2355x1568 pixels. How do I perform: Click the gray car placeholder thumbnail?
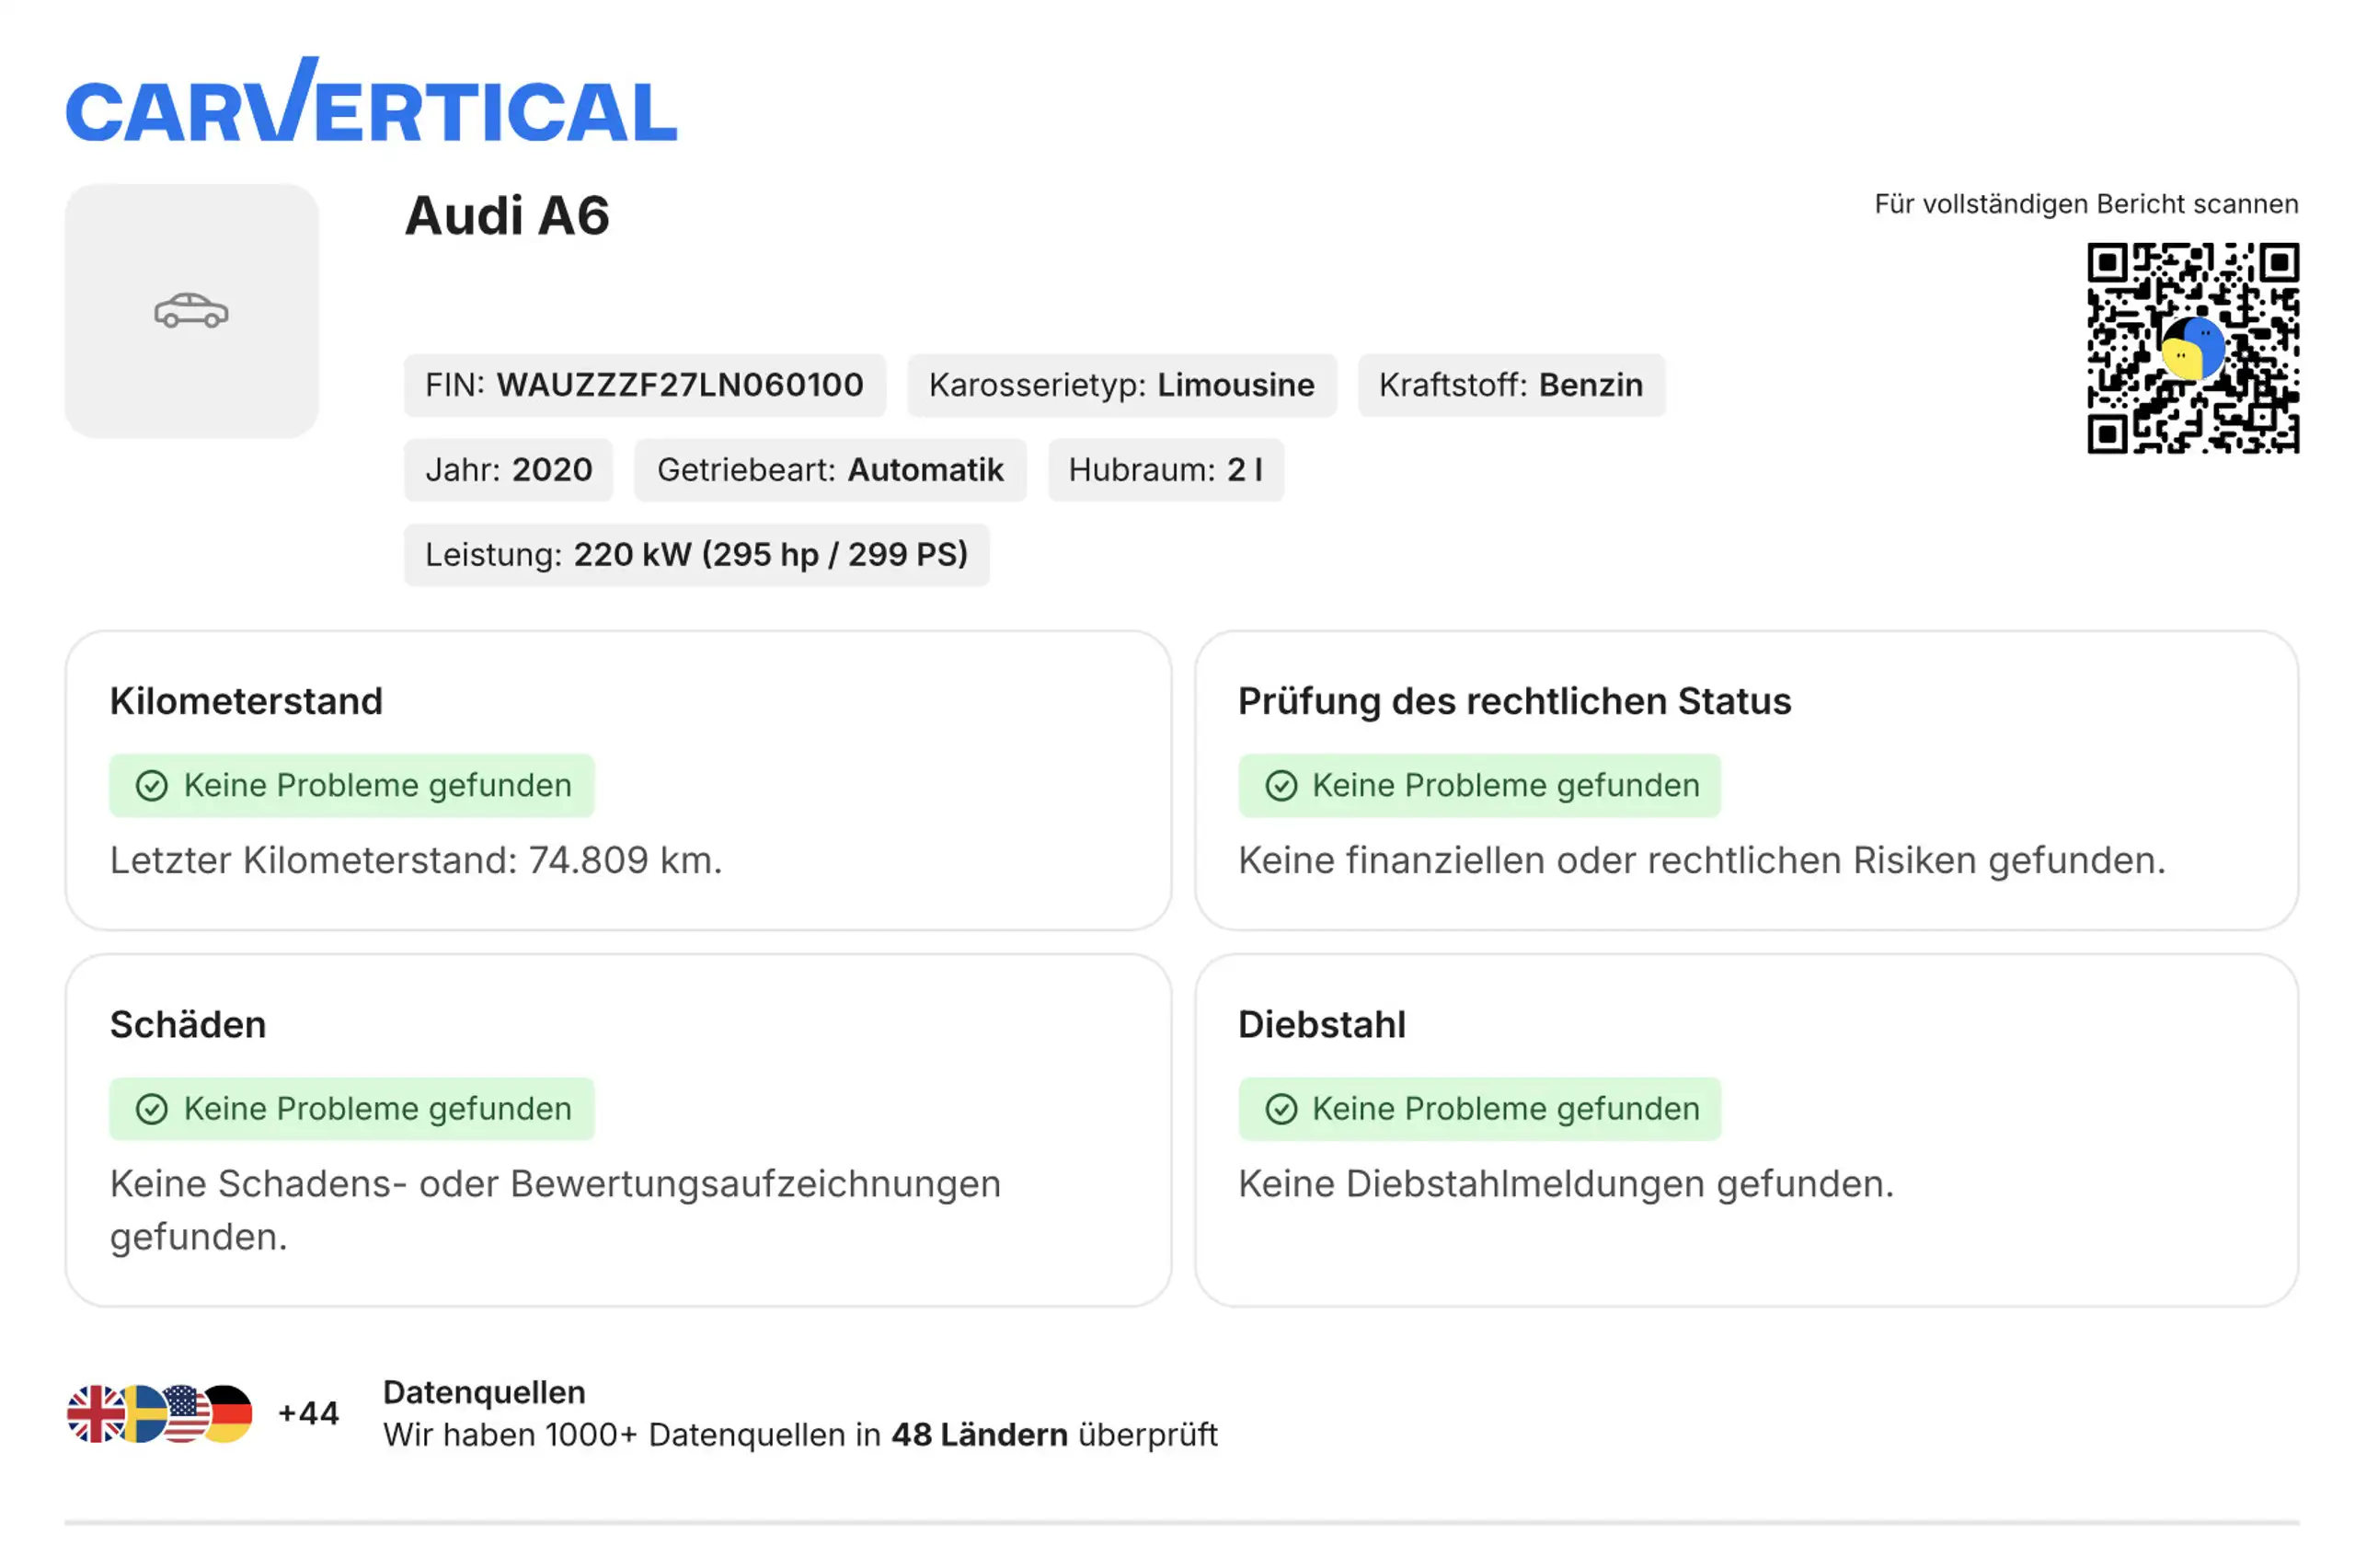[192, 311]
